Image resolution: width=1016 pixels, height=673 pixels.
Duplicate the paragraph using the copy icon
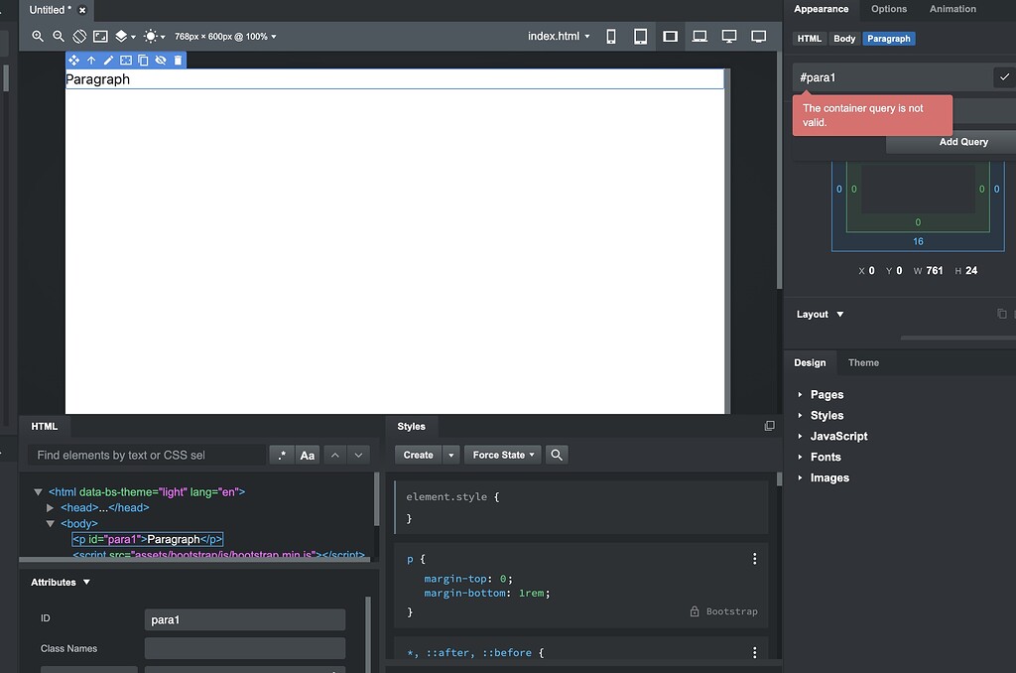pyautogui.click(x=143, y=60)
